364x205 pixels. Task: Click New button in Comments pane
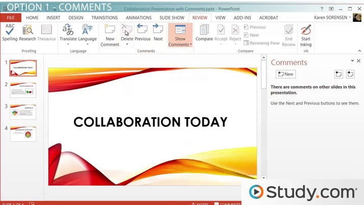(286, 74)
